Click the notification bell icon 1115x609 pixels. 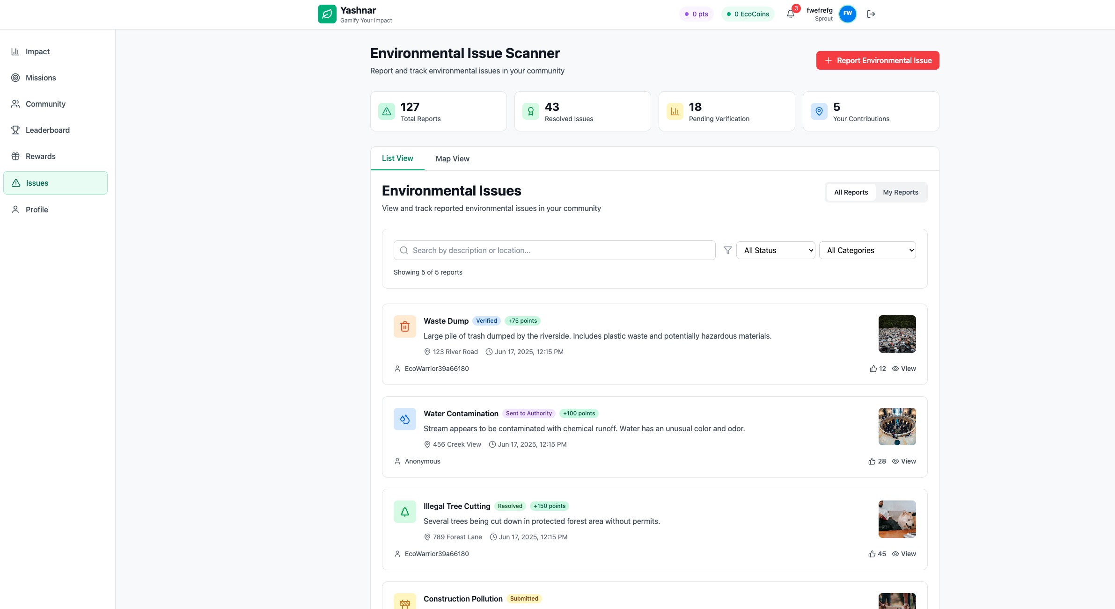click(791, 14)
